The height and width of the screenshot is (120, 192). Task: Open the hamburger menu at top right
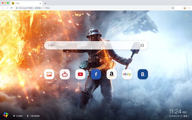tap(186, 16)
